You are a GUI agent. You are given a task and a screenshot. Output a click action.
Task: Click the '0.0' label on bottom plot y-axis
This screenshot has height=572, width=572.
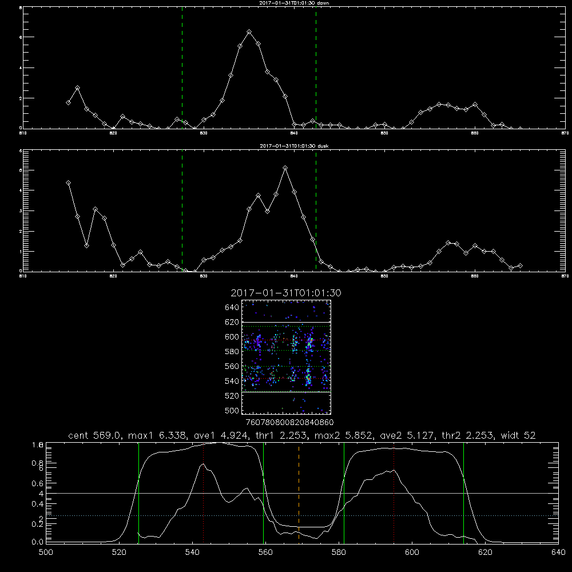coord(38,542)
